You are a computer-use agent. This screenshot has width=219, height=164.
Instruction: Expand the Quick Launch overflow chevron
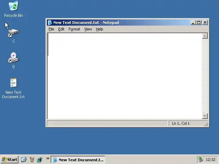pos(48,158)
